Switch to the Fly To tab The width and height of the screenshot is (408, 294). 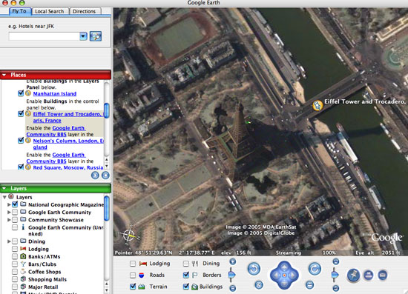[19, 11]
